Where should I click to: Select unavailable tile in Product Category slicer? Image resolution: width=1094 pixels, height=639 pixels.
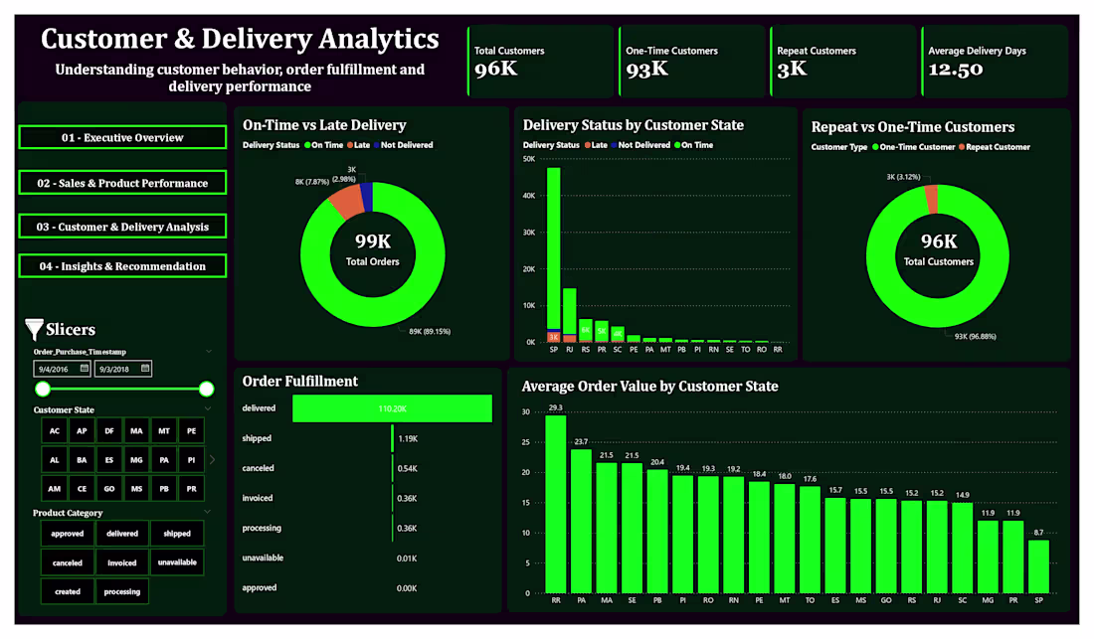177,562
